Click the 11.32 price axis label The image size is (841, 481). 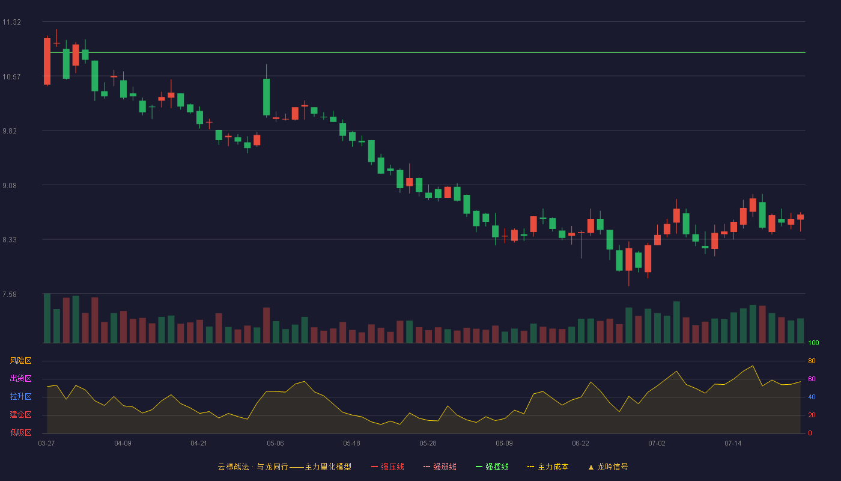11,22
